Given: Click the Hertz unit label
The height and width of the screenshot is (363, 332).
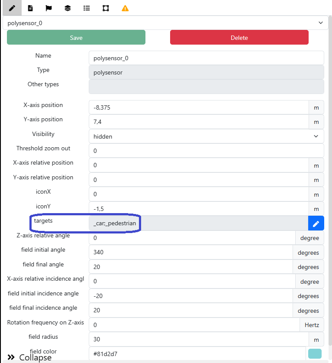Looking at the screenshot, I should click(x=312, y=325).
